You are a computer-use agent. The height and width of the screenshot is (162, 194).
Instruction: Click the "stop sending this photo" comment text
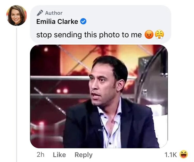(78, 35)
